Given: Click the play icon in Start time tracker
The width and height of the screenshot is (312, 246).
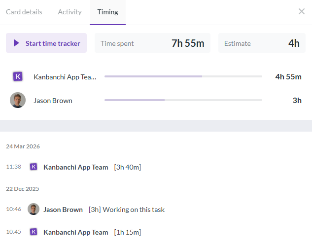Looking at the screenshot, I should click(x=16, y=43).
